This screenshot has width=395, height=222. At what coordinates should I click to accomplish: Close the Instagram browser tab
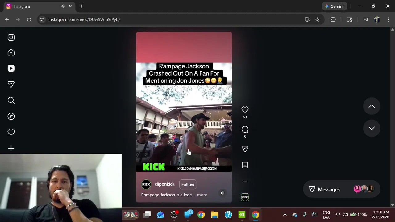tap(70, 6)
